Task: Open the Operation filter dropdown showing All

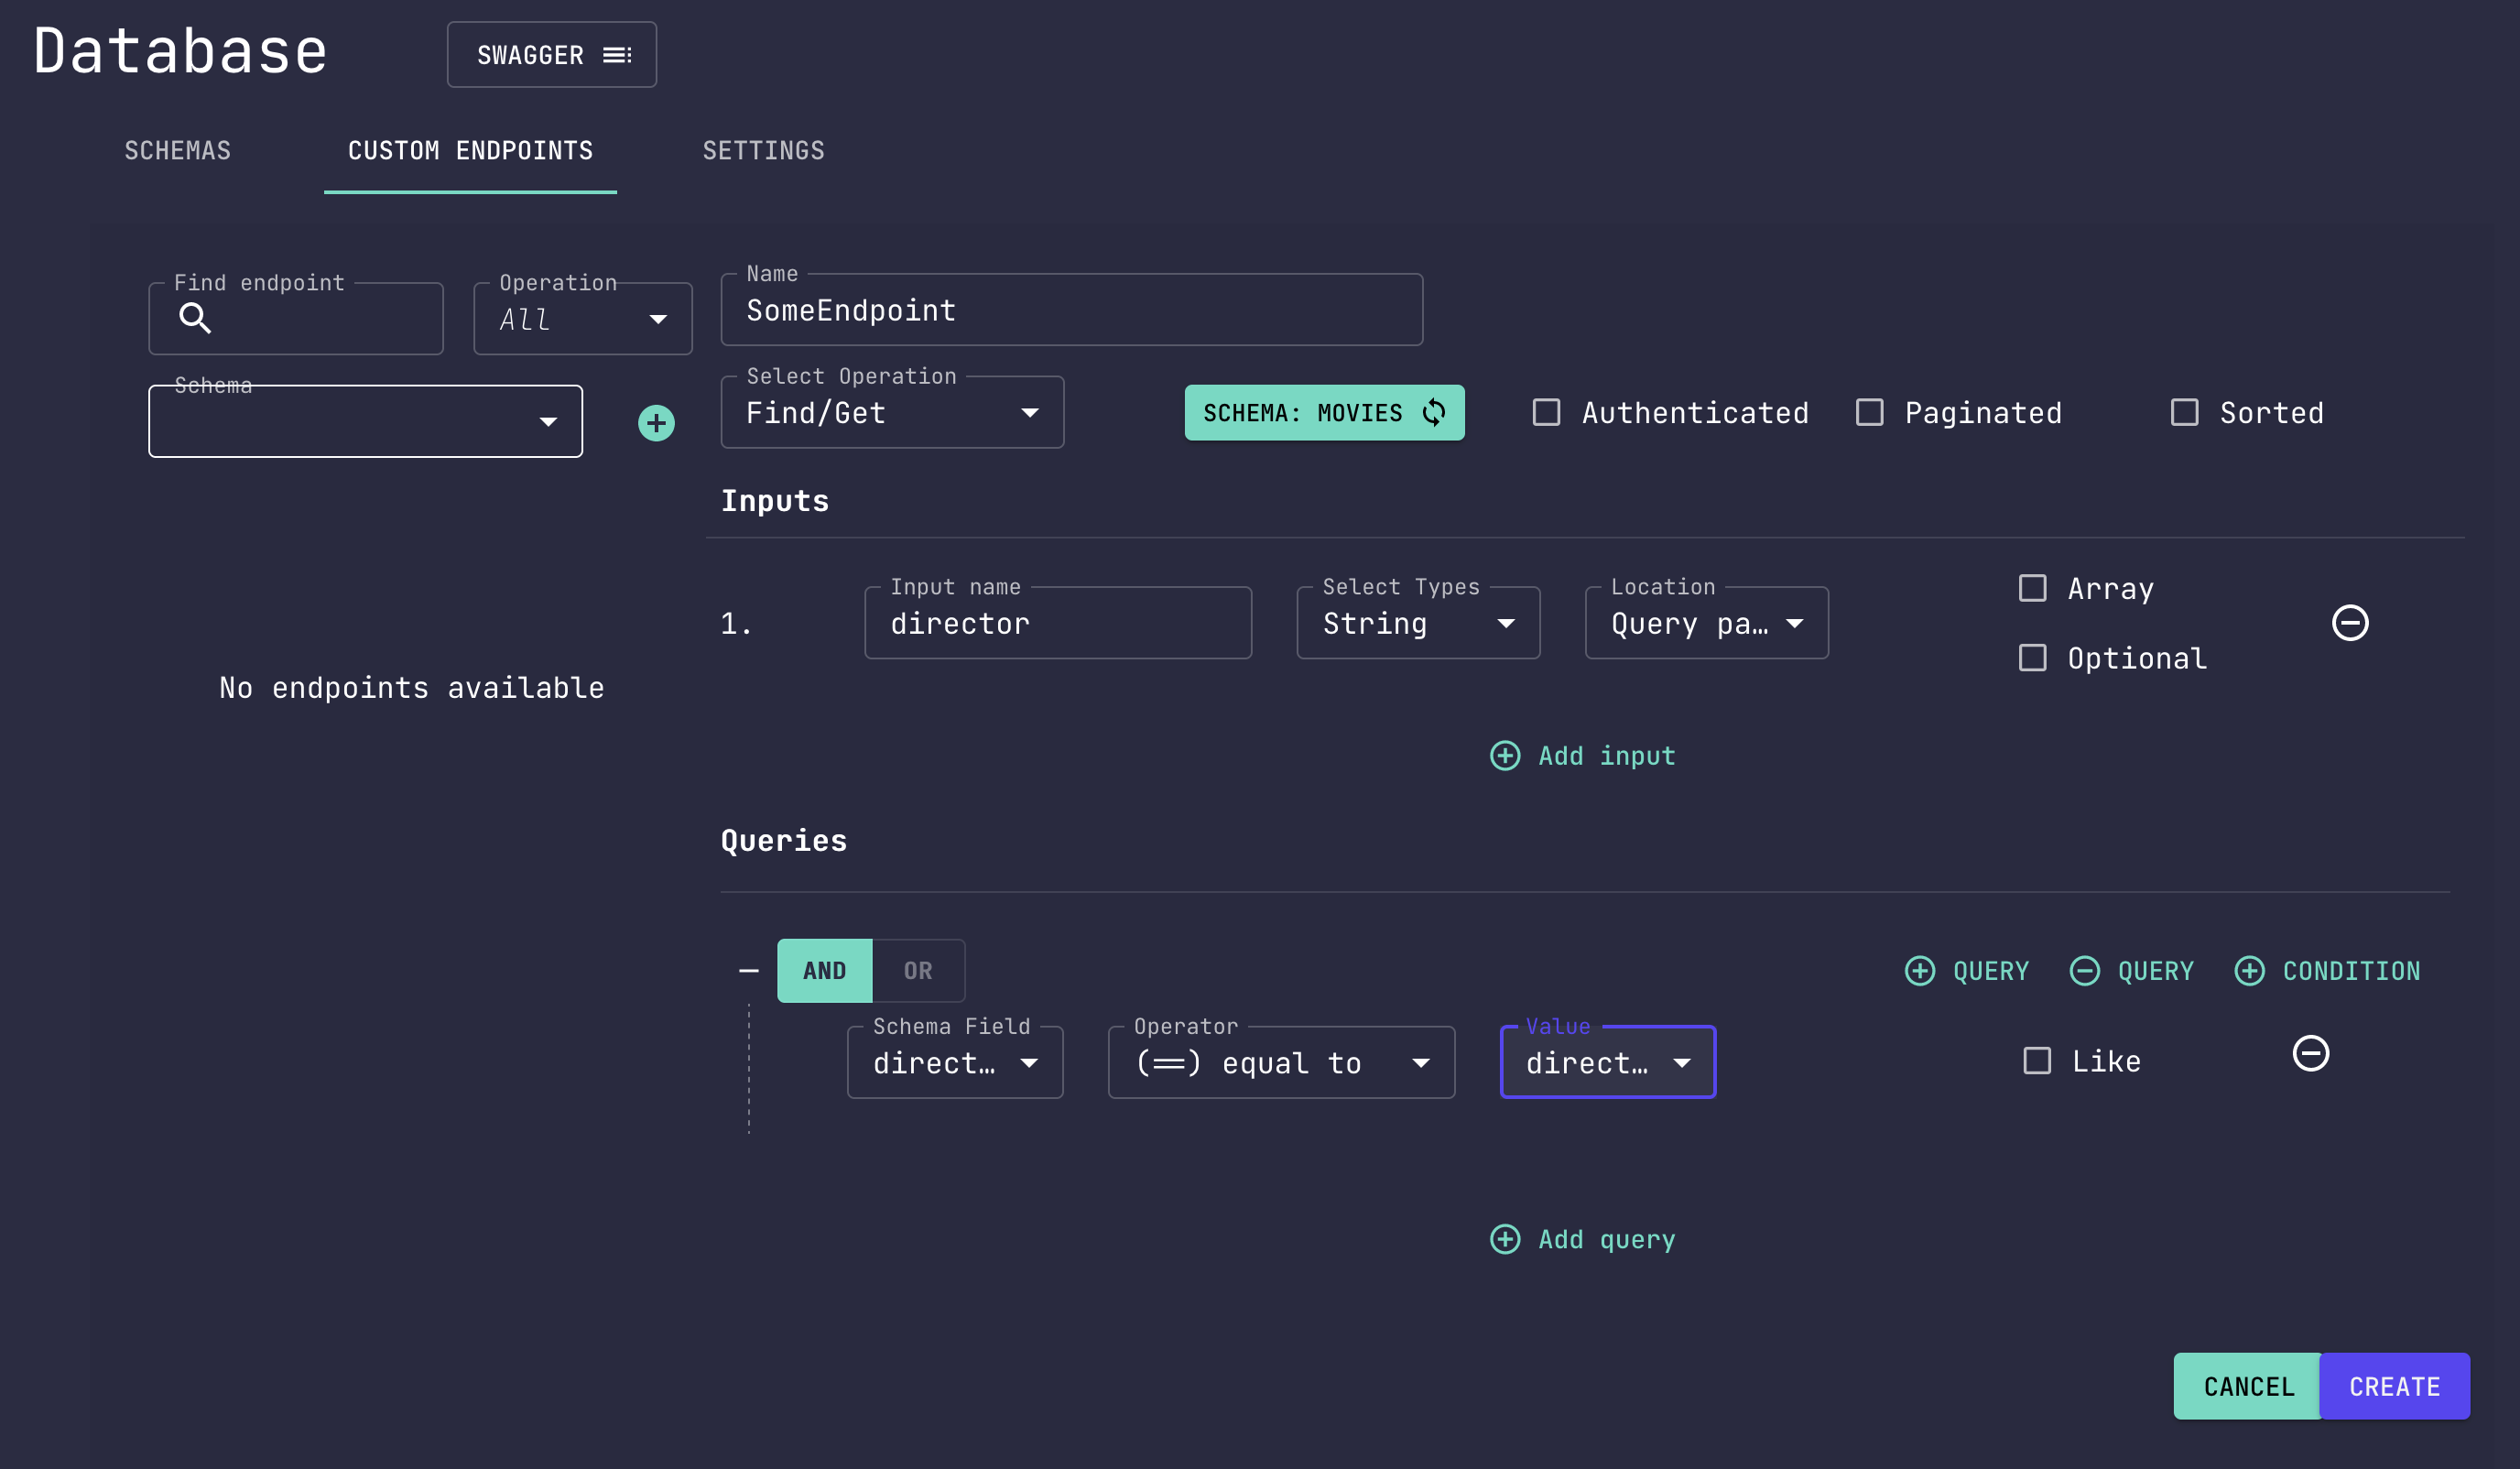Action: pos(583,319)
